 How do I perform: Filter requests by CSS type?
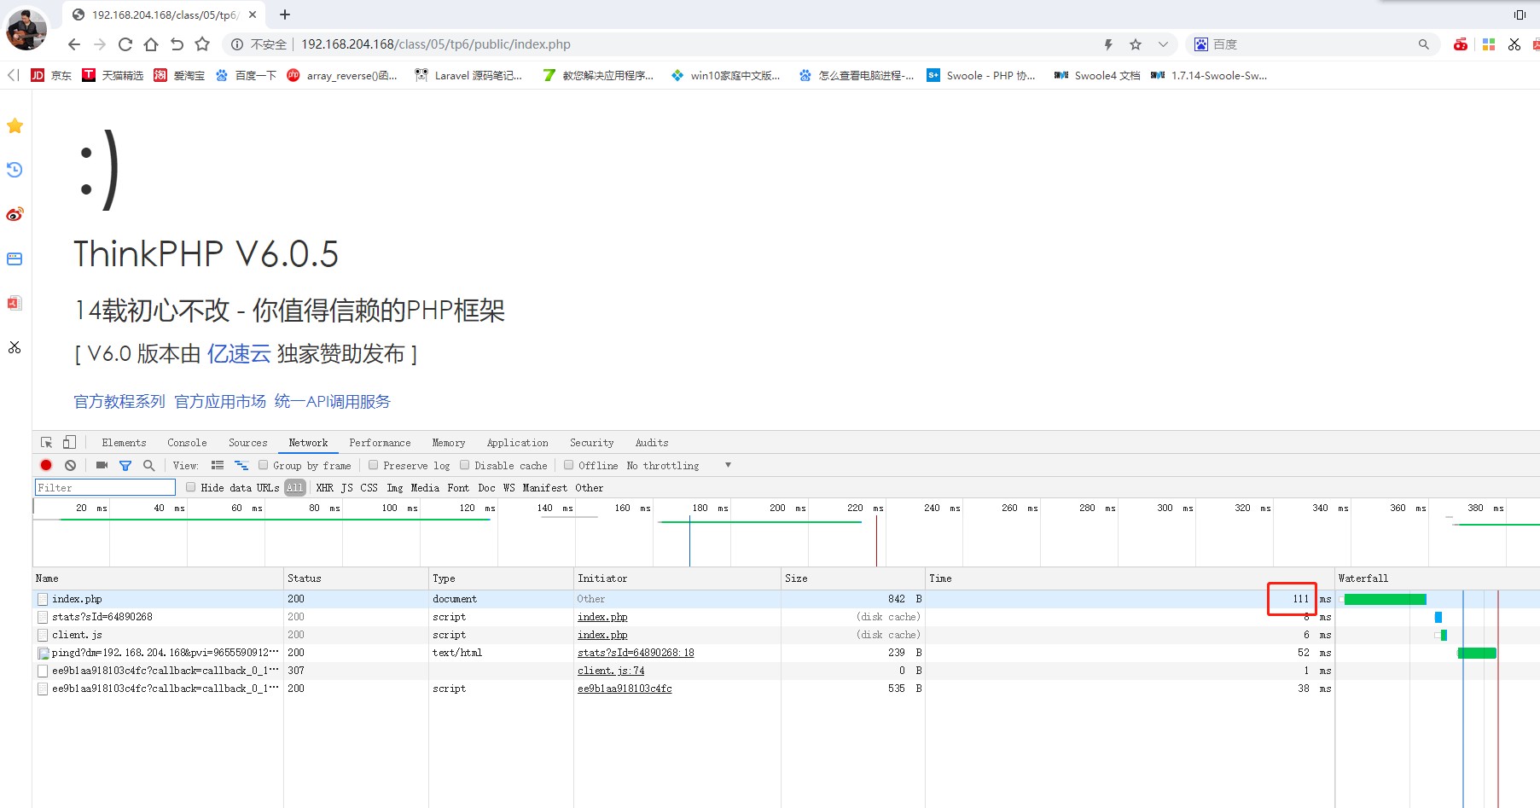[x=369, y=488]
